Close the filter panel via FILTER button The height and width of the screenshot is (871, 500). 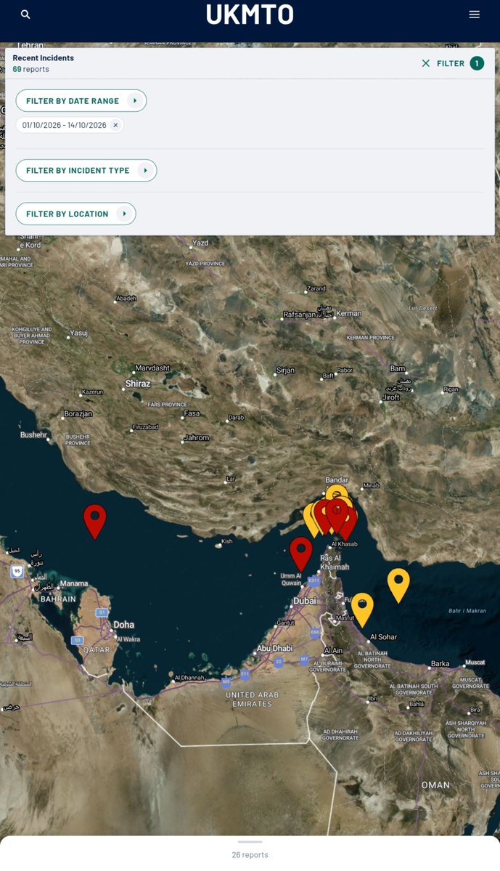coord(443,63)
